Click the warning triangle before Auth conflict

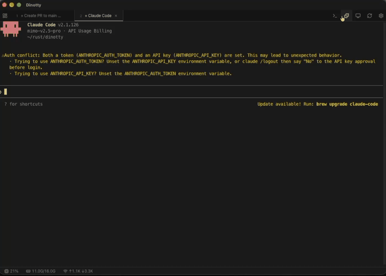pos(3,55)
